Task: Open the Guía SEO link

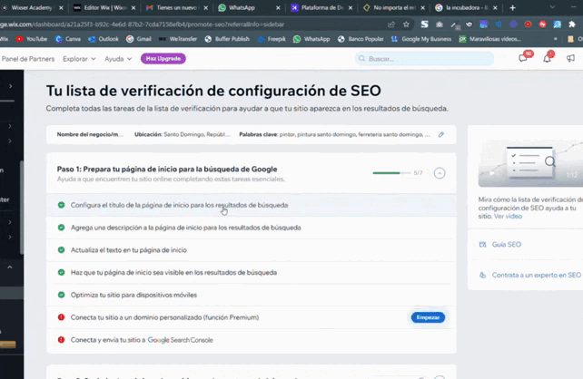Action: point(507,244)
